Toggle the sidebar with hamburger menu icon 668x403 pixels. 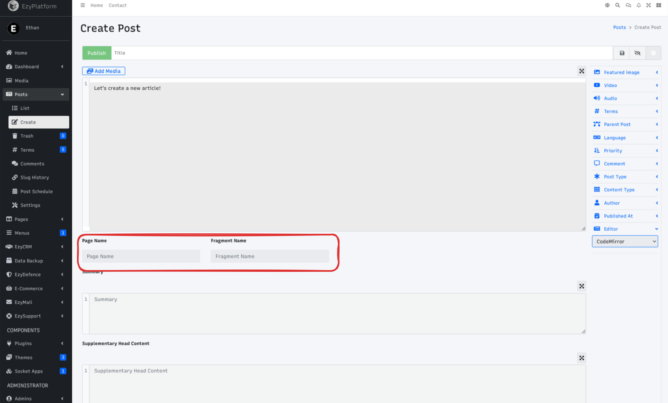tap(83, 6)
